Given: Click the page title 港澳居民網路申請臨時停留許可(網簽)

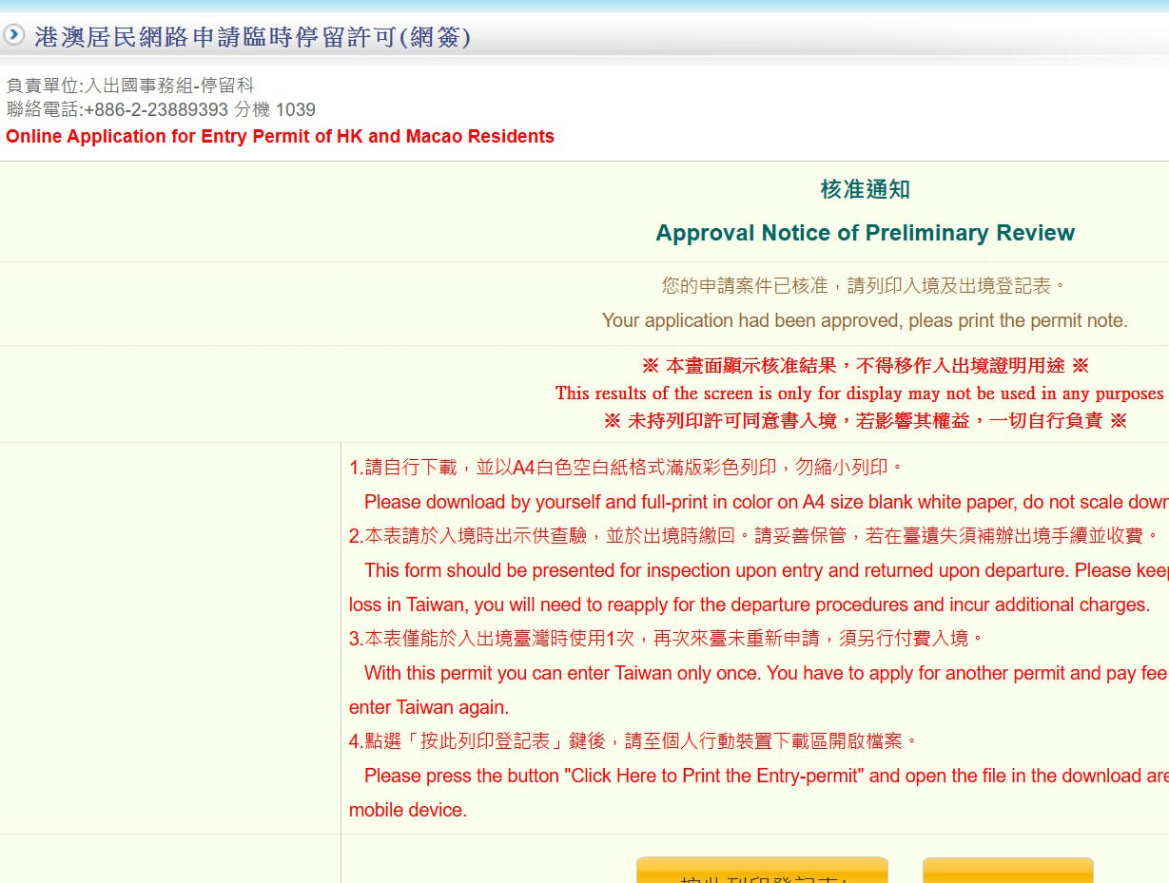Looking at the screenshot, I should [x=252, y=38].
